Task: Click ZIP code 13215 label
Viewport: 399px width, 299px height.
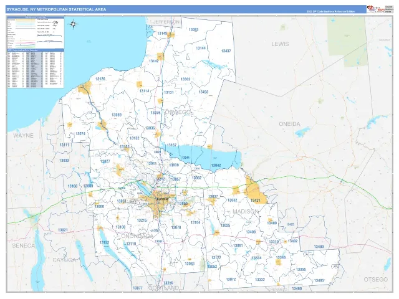Action: [x=142, y=221]
